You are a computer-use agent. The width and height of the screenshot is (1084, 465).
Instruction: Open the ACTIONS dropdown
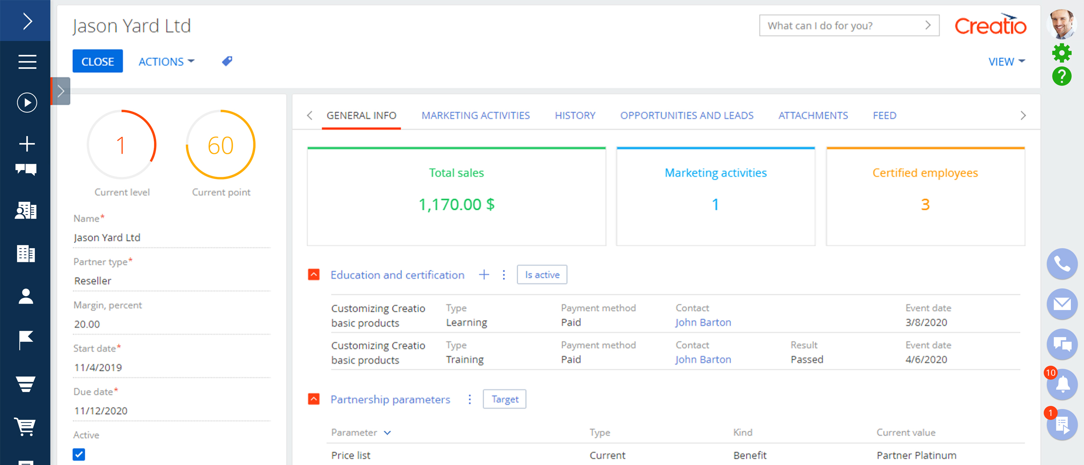pos(166,61)
